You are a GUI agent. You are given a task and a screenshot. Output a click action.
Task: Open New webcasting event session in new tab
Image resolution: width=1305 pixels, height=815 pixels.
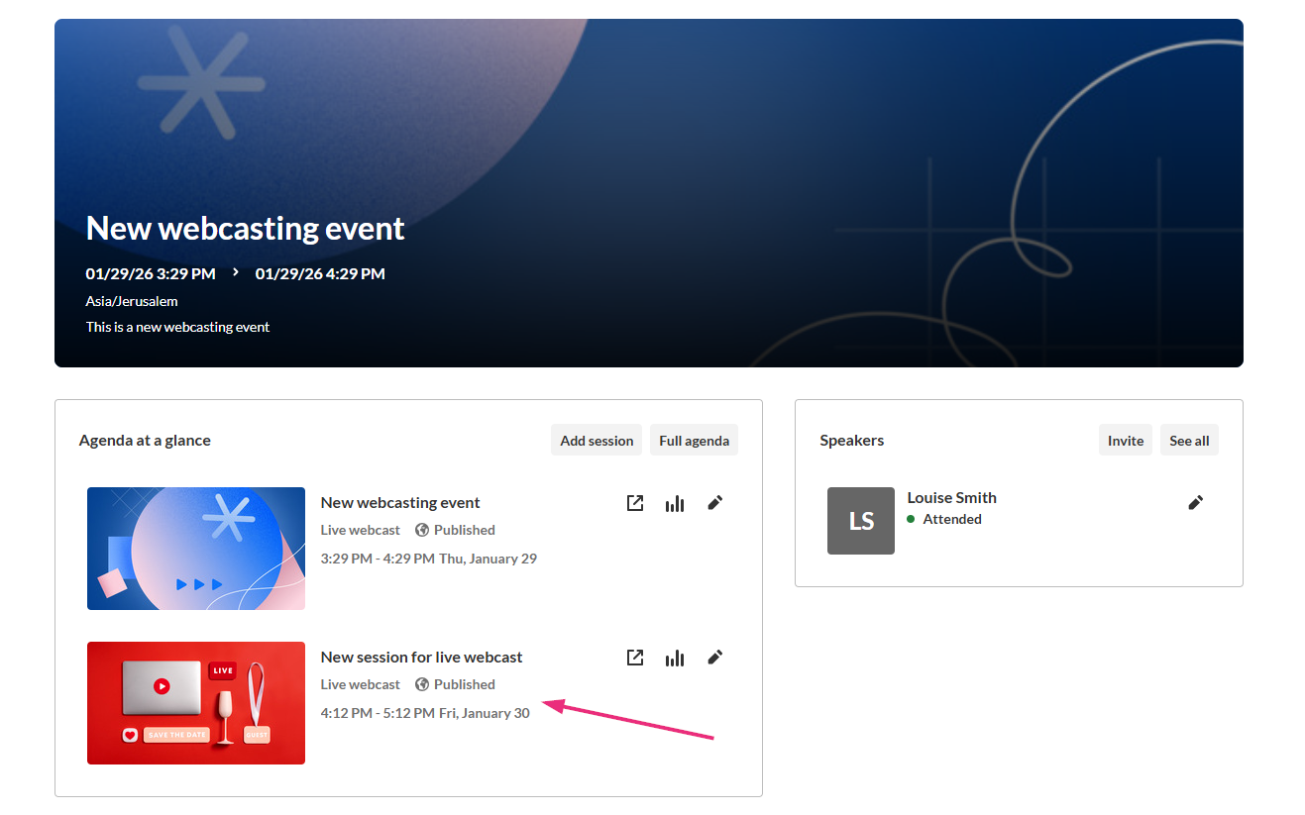click(x=635, y=503)
